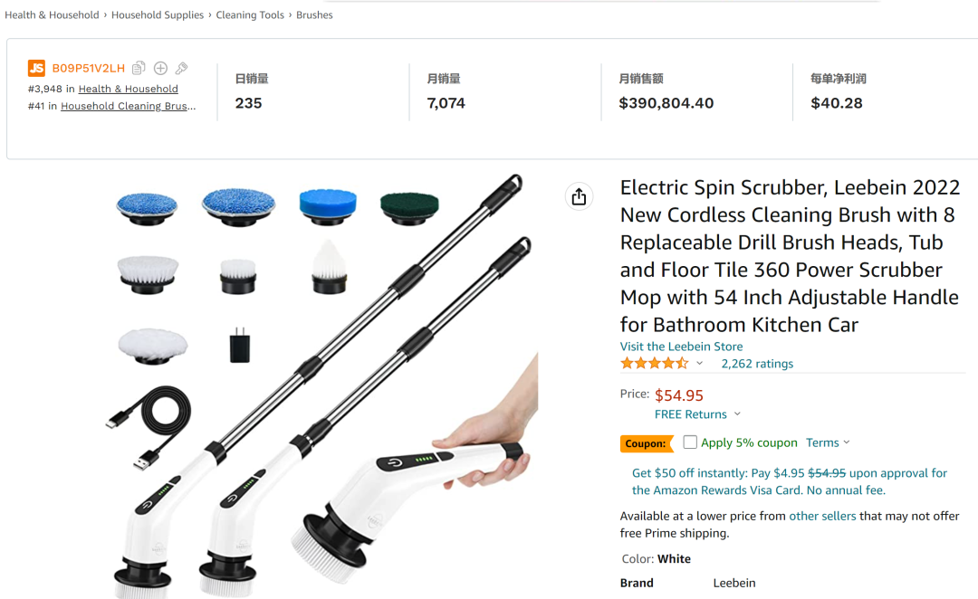Expand the FREE Returns dropdown arrow

pyautogui.click(x=737, y=414)
